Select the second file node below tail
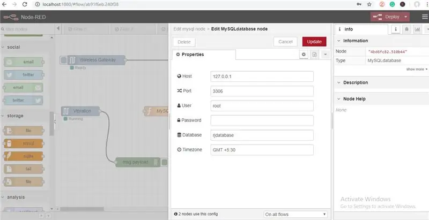Screen dimensions: 429x220 coord(24,182)
